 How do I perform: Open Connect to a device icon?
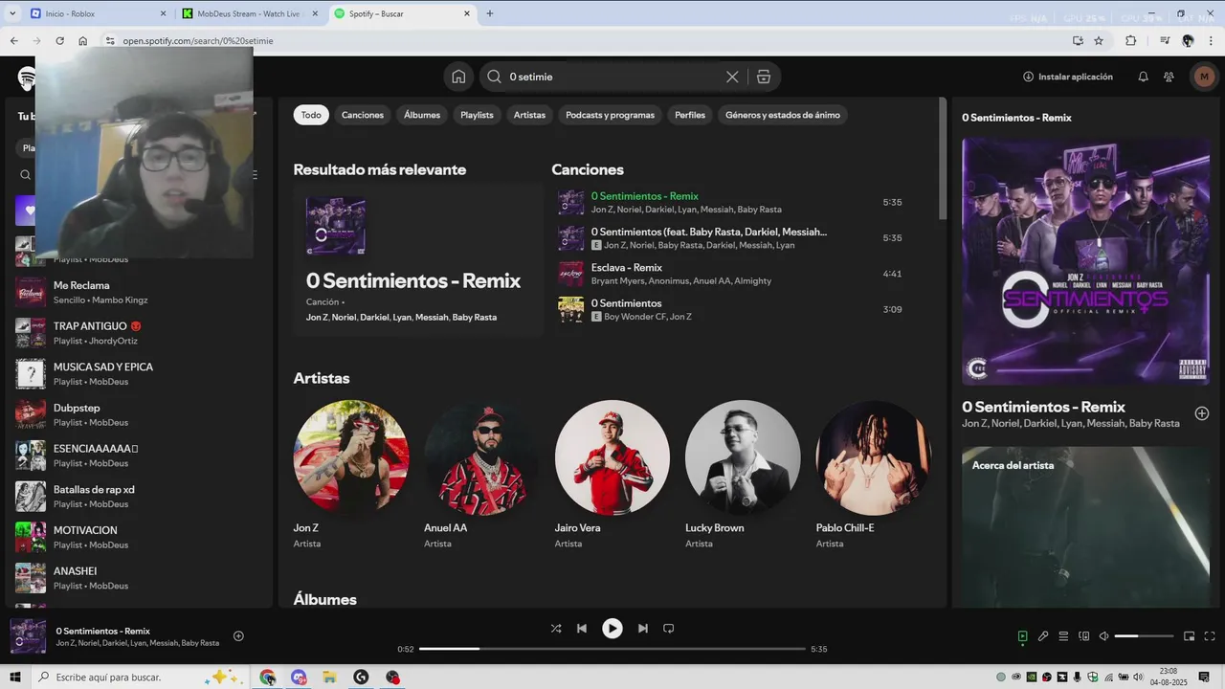pos(1084,636)
